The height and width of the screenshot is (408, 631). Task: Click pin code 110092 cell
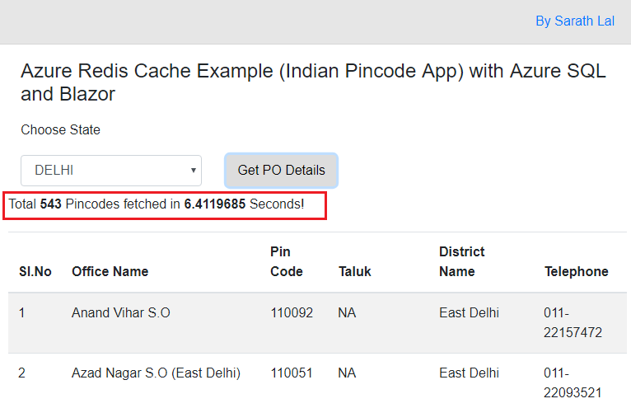pyautogui.click(x=292, y=313)
